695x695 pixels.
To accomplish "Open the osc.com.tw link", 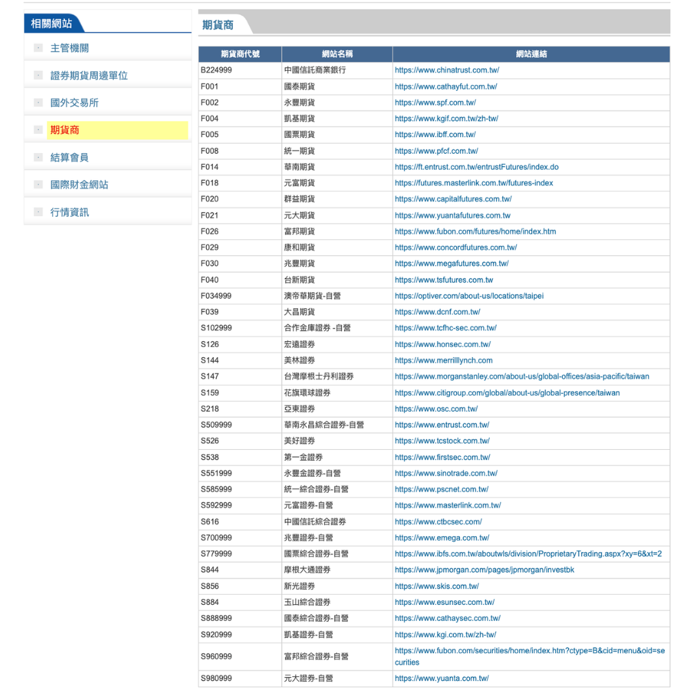I will point(436,409).
